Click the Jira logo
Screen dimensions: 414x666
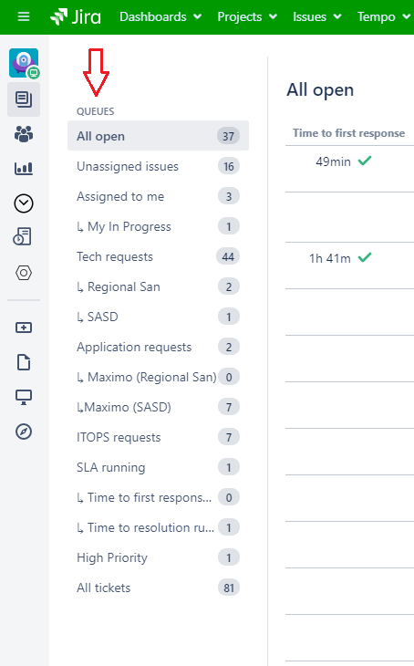pyautogui.click(x=76, y=16)
